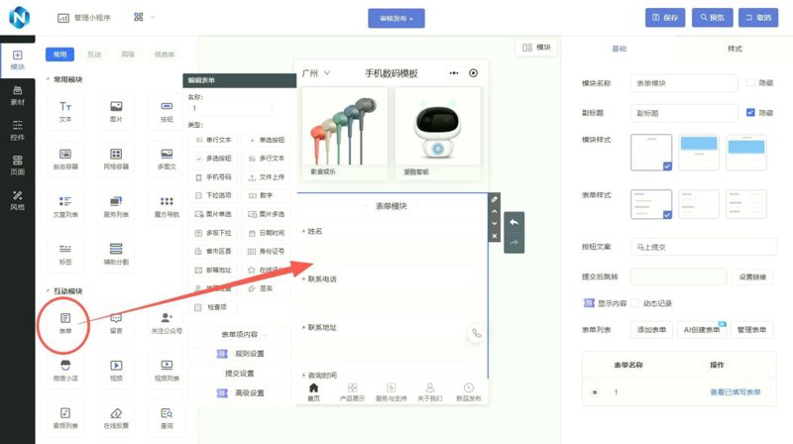Screen dimensions: 793x444
Task: Open the 审核发布 publish dropdown
Action: [396, 18]
